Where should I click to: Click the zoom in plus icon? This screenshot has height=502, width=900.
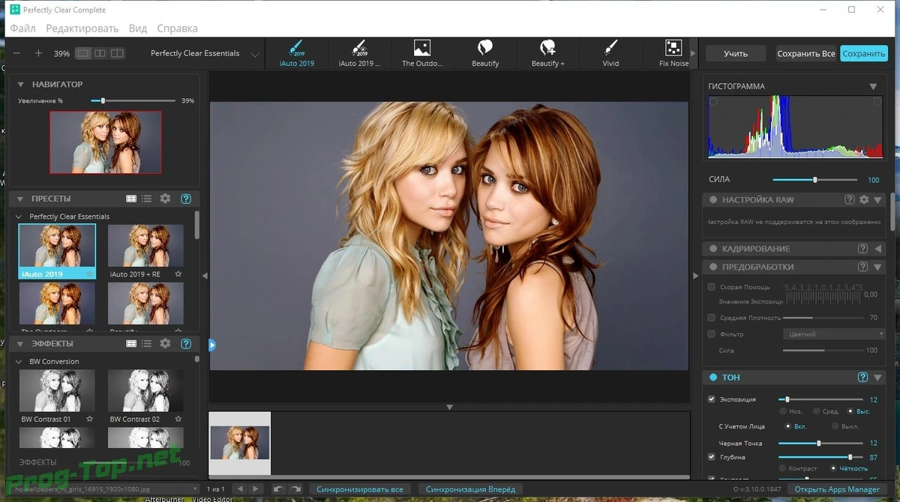[x=39, y=53]
